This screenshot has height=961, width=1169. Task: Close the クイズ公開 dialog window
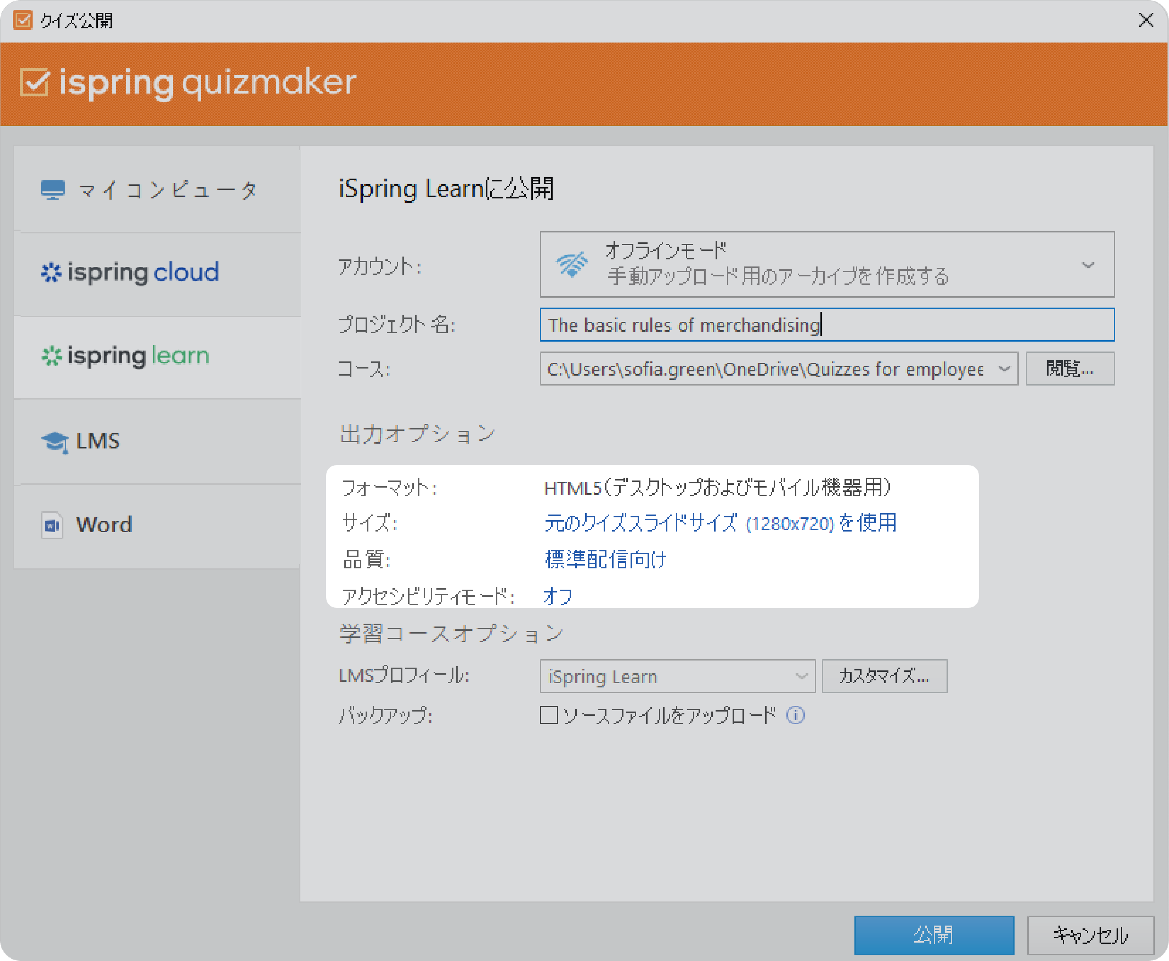click(1146, 21)
